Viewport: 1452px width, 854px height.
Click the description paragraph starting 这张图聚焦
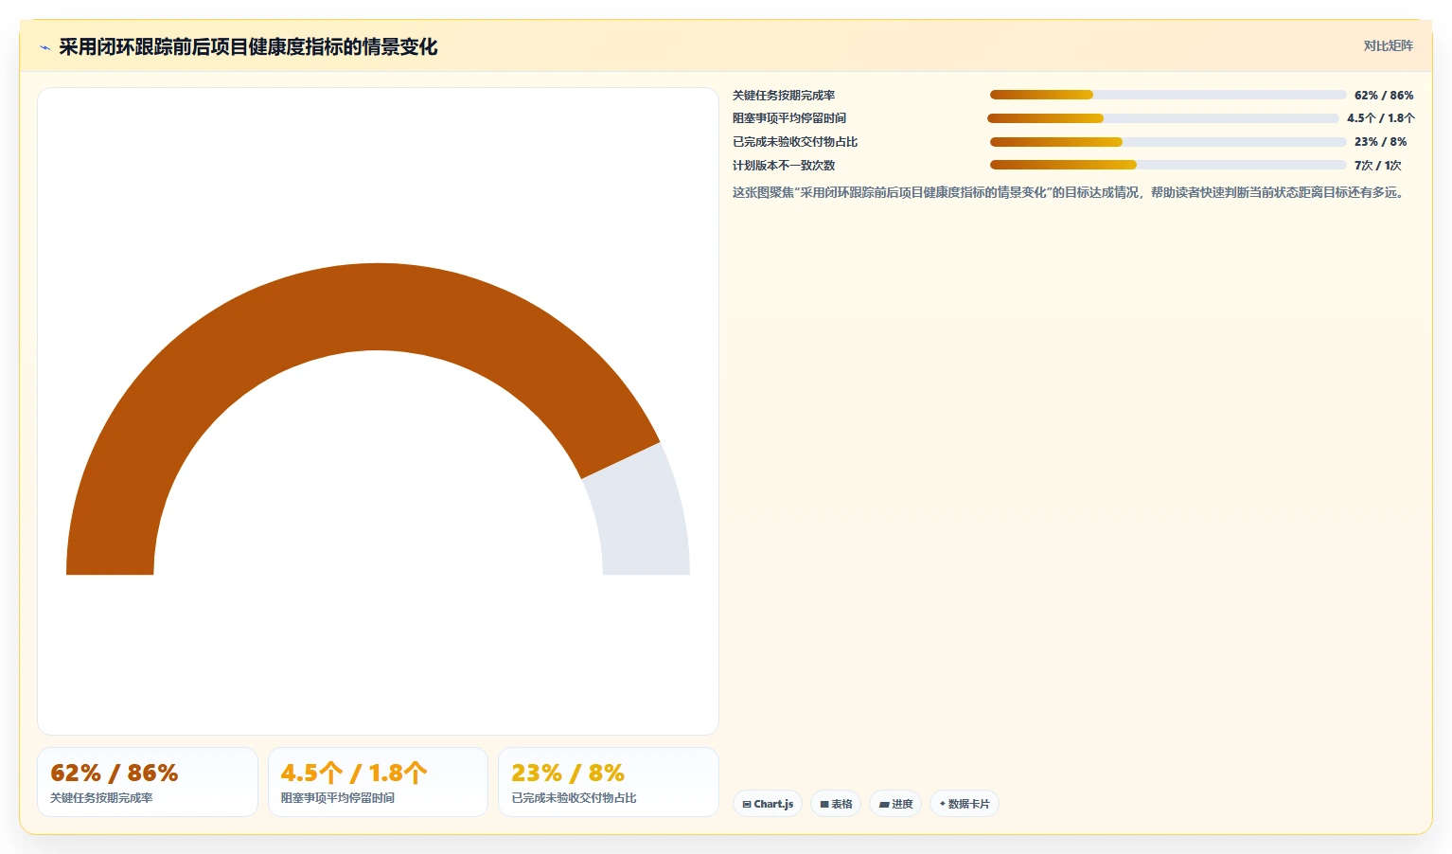click(1071, 192)
